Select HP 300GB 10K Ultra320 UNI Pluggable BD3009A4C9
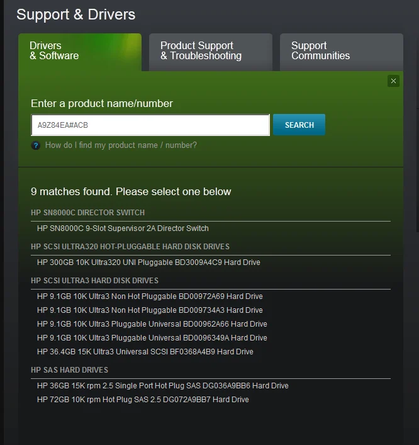Screen dimensions: 419x445 tap(148, 262)
